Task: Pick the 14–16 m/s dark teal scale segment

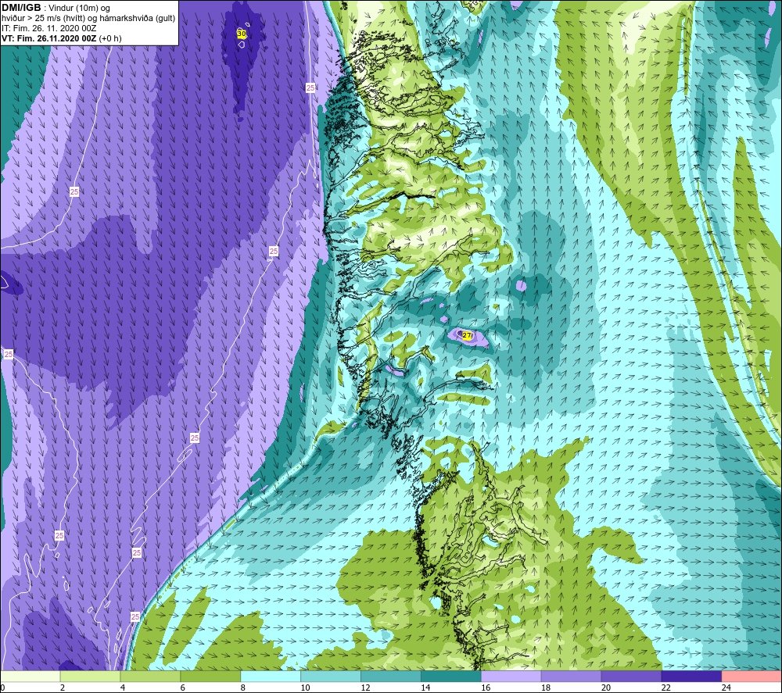Action: (451, 676)
